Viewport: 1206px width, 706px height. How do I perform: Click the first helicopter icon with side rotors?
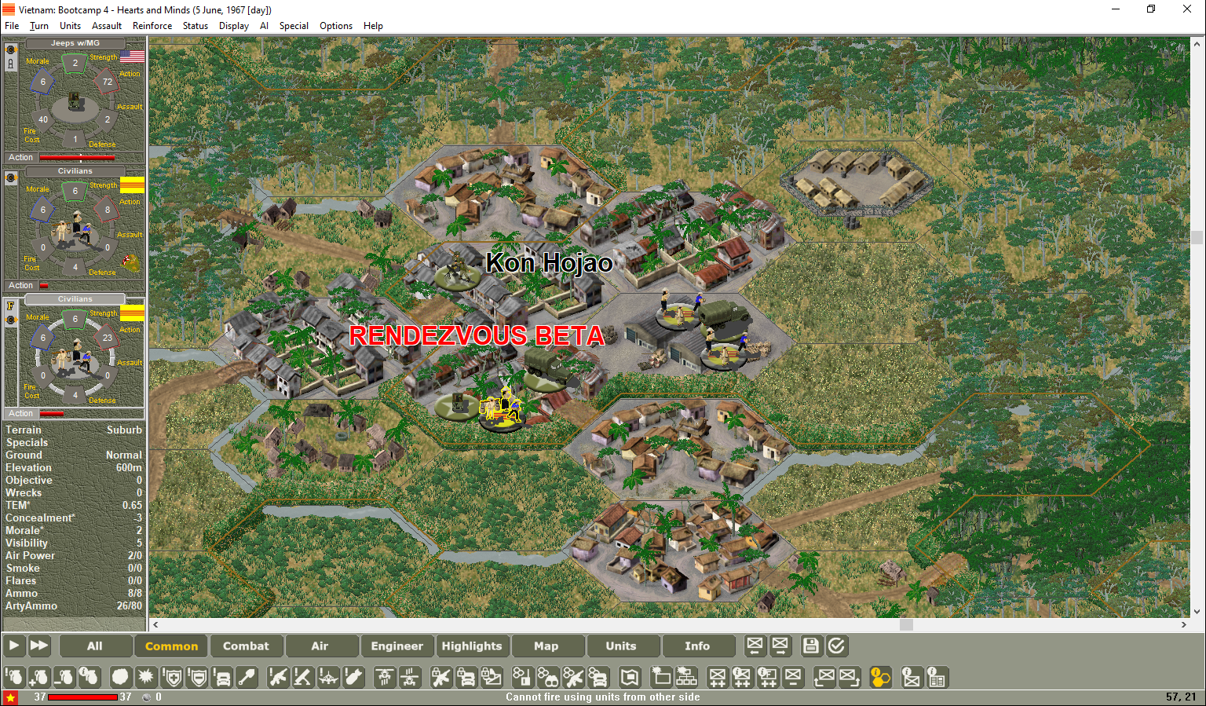384,677
